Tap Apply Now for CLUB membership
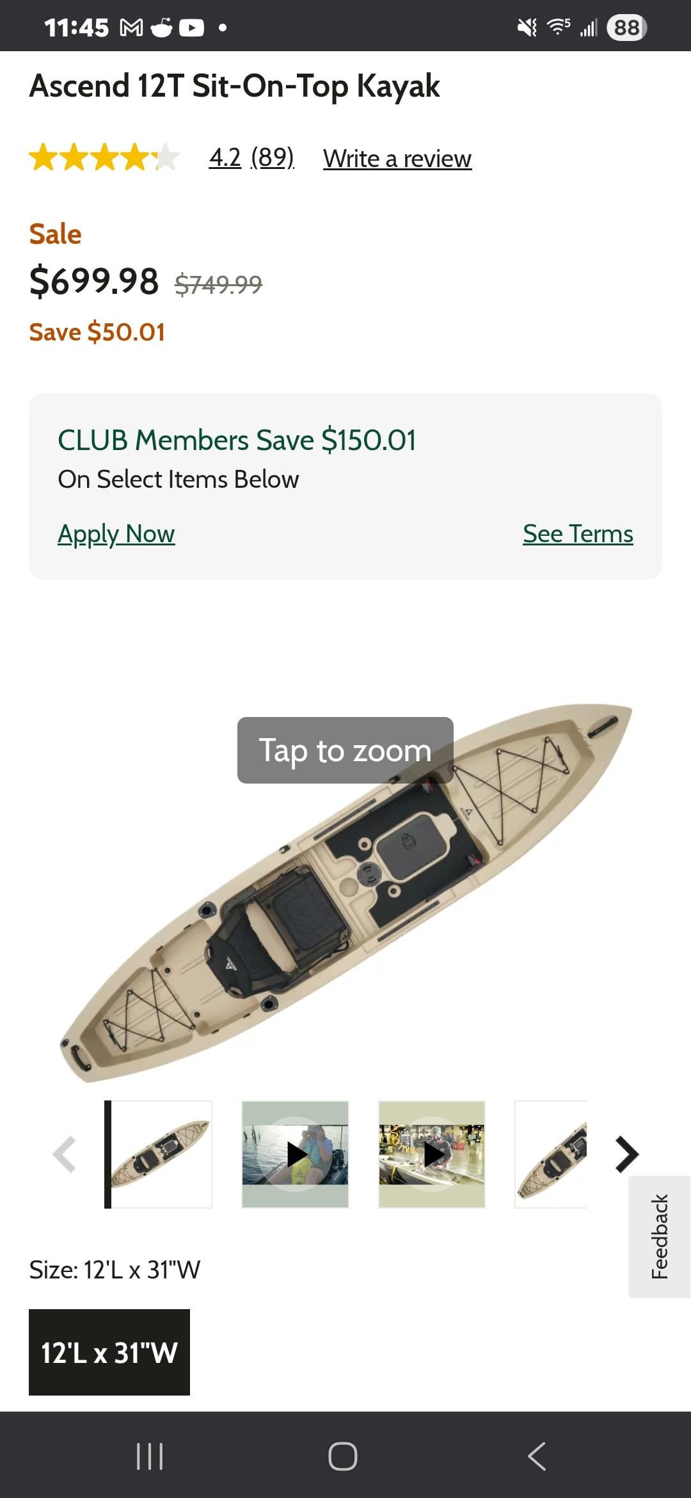Image resolution: width=691 pixels, height=1498 pixels. coord(116,534)
